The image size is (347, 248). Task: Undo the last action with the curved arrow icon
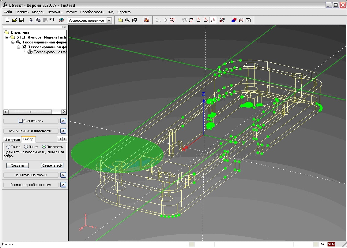pos(52,20)
